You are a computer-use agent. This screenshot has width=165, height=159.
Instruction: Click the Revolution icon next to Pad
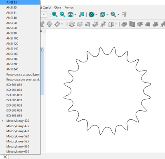pos(80,24)
